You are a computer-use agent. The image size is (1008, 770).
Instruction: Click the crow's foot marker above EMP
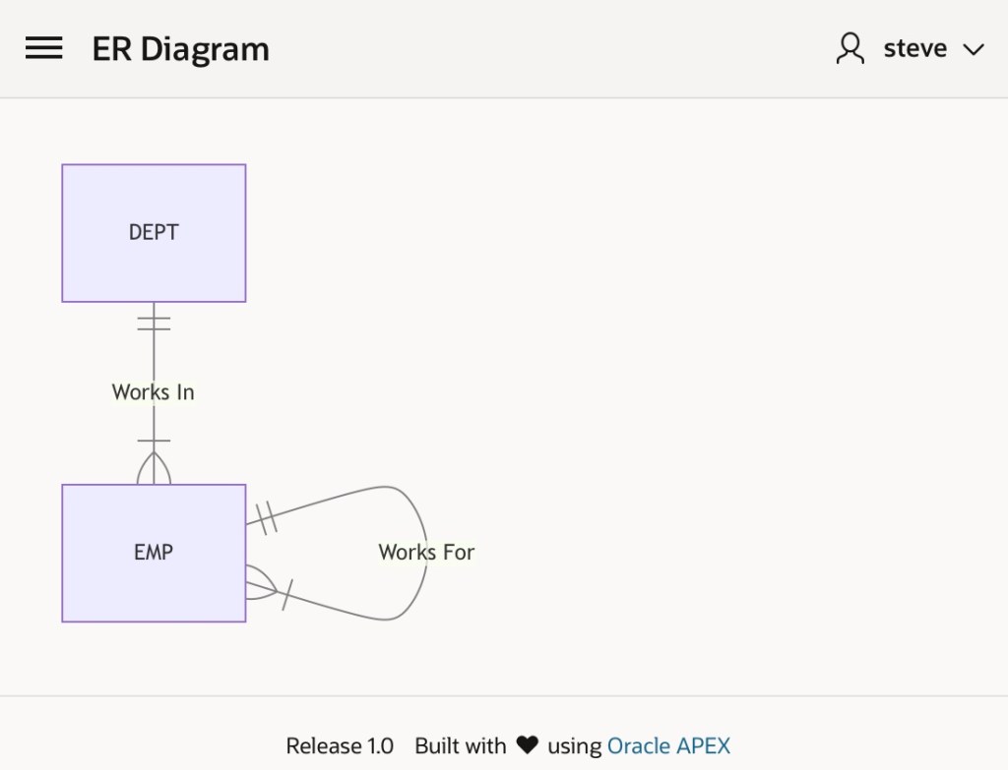pyautogui.click(x=154, y=467)
